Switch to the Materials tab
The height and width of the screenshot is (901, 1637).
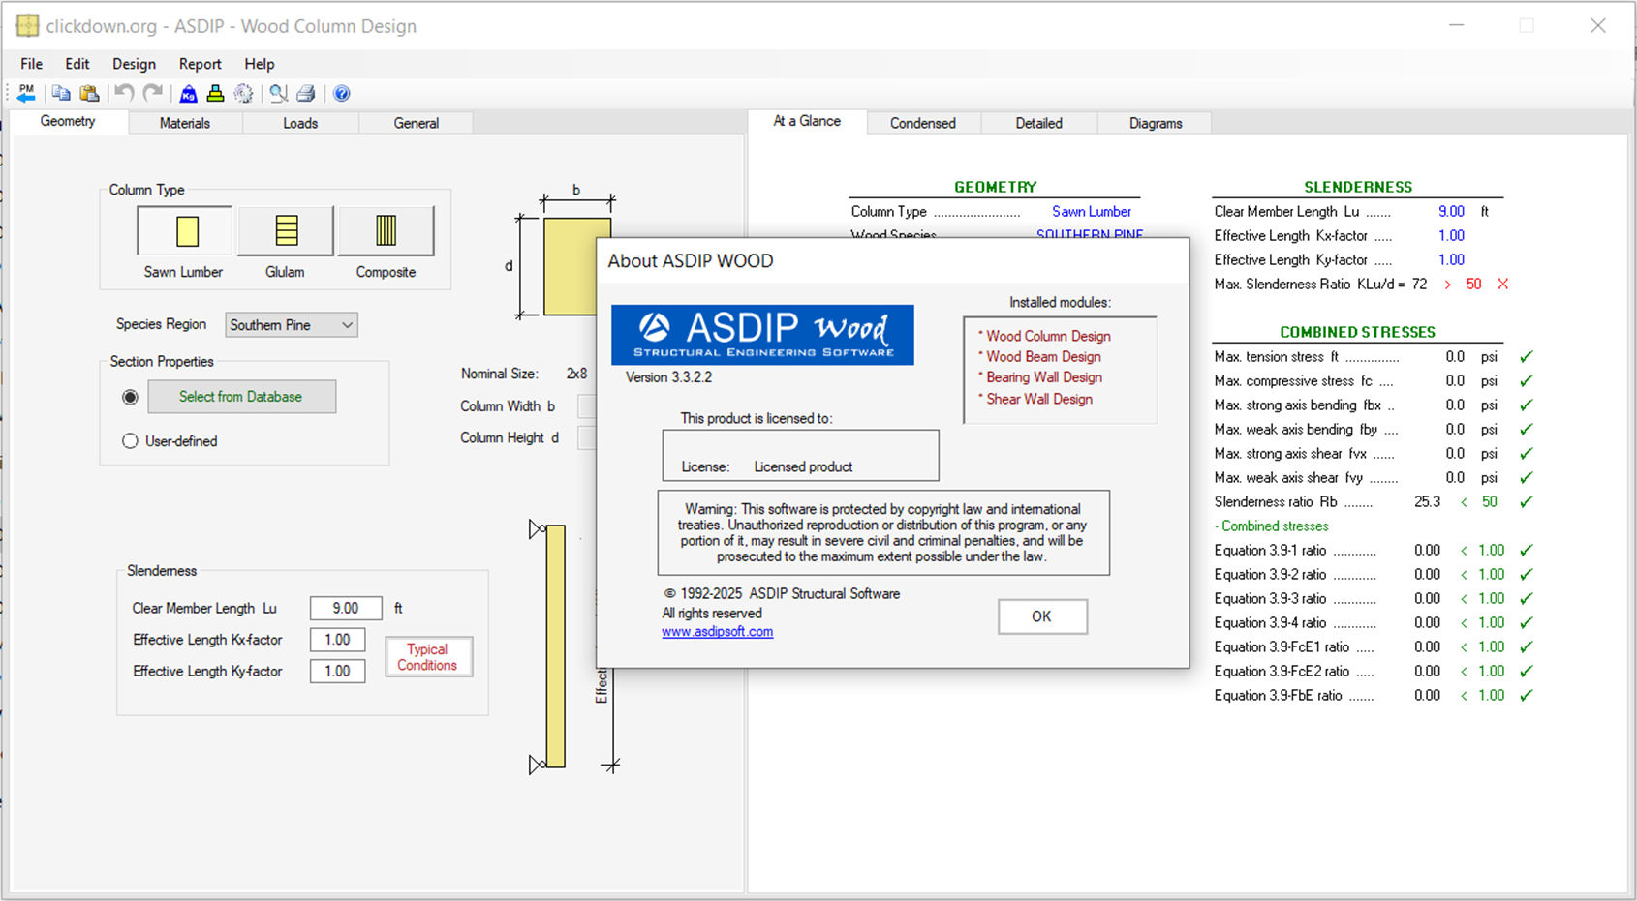point(184,123)
